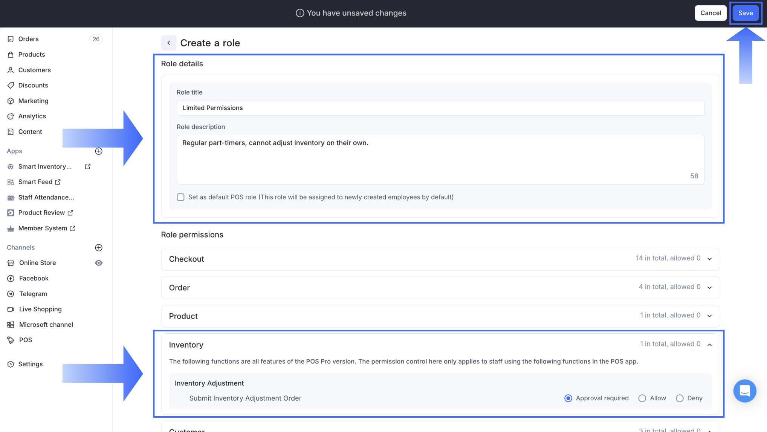Open the chat support bubble icon
The width and height of the screenshot is (767, 432).
click(744, 391)
